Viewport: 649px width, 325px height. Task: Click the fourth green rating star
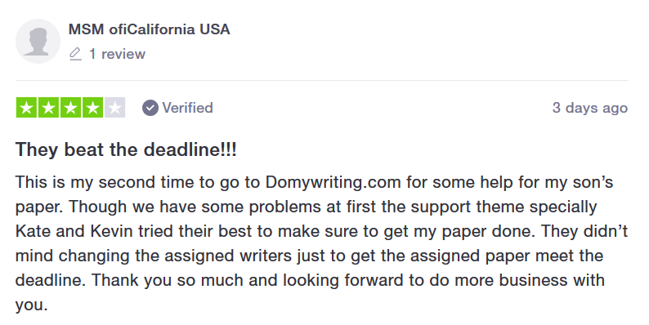coord(92,108)
